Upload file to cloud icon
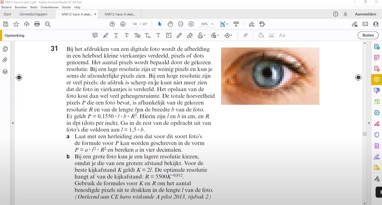This screenshot has height=205, width=382. point(27,24)
